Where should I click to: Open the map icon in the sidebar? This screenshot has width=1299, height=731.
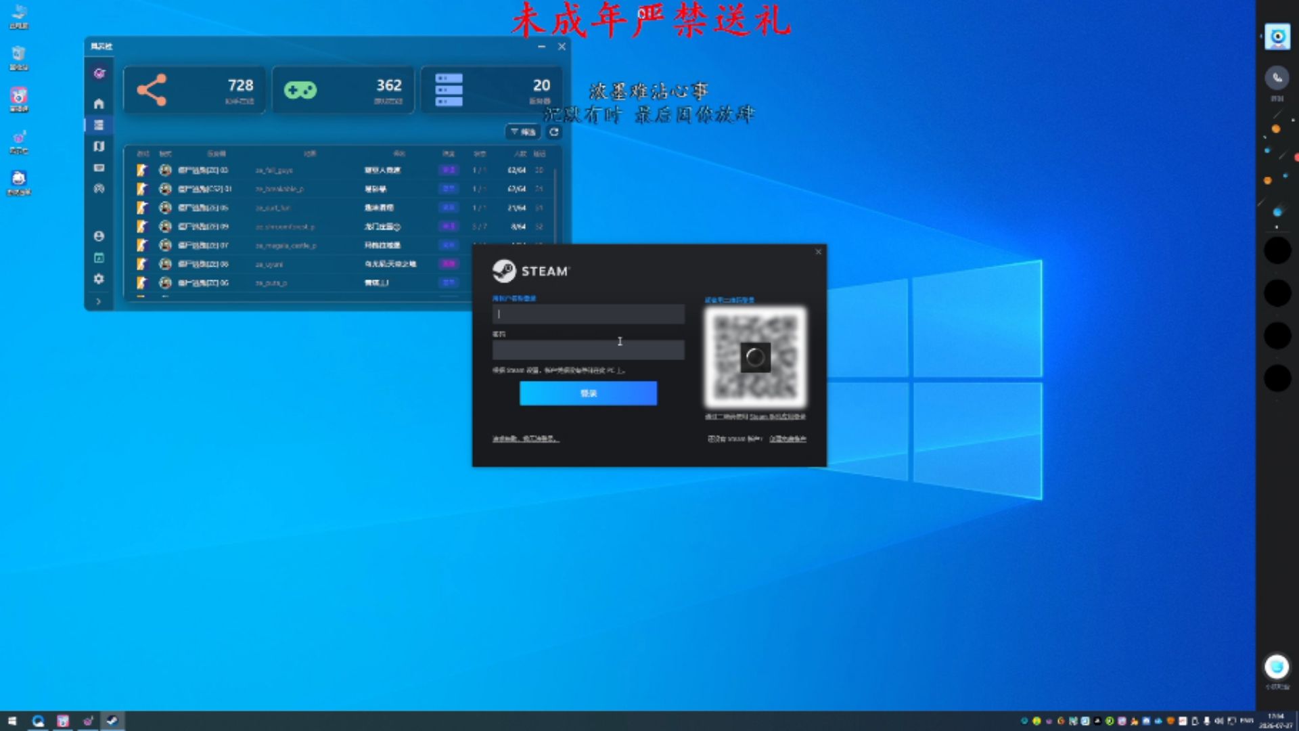coord(99,146)
